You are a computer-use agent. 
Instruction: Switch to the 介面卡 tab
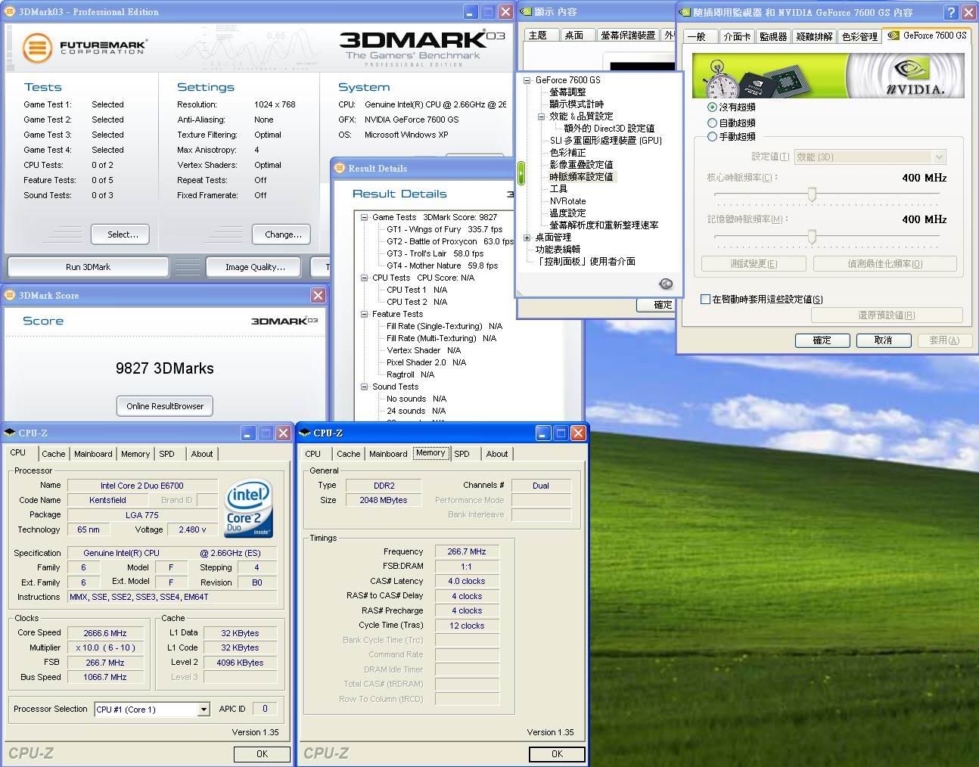coord(737,36)
